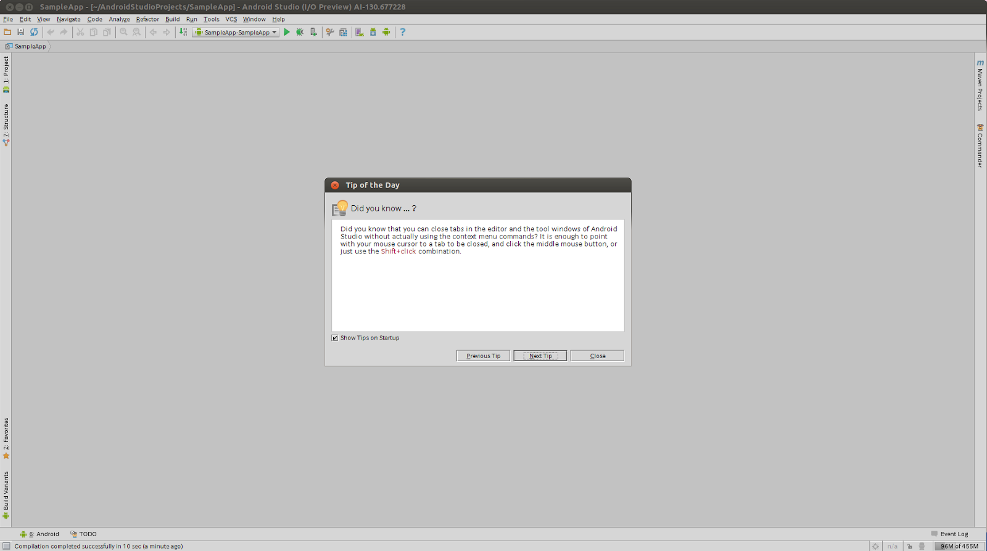The width and height of the screenshot is (987, 551).
Task: Click the Make Project build icon
Action: (x=183, y=32)
